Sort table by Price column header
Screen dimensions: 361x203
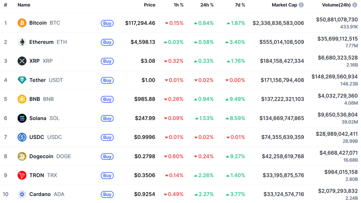(149, 5)
